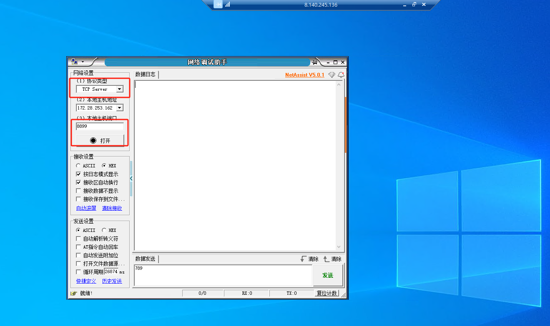Collapse the left settings panel with arrow
Screen dimensions: 550x326
point(131,178)
